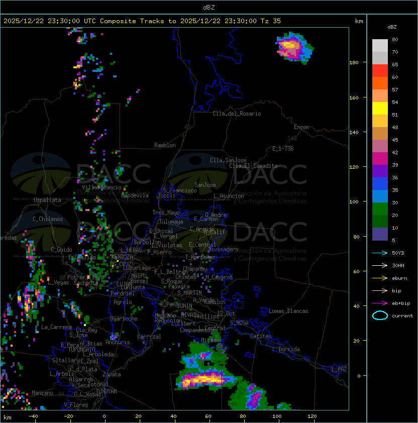Click the 'current' legend label
This screenshot has height=423, width=418.
point(402,316)
